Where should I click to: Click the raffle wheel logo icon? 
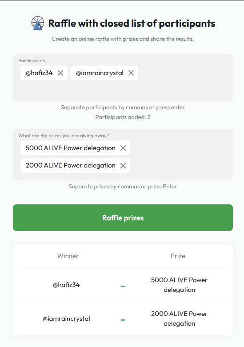click(38, 23)
